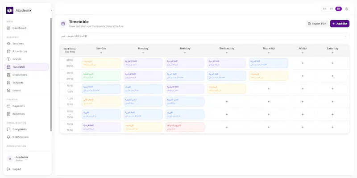Add Wednesday slot in the 11:05 row
This screenshot has height=178, width=357.
pyautogui.click(x=227, y=102)
